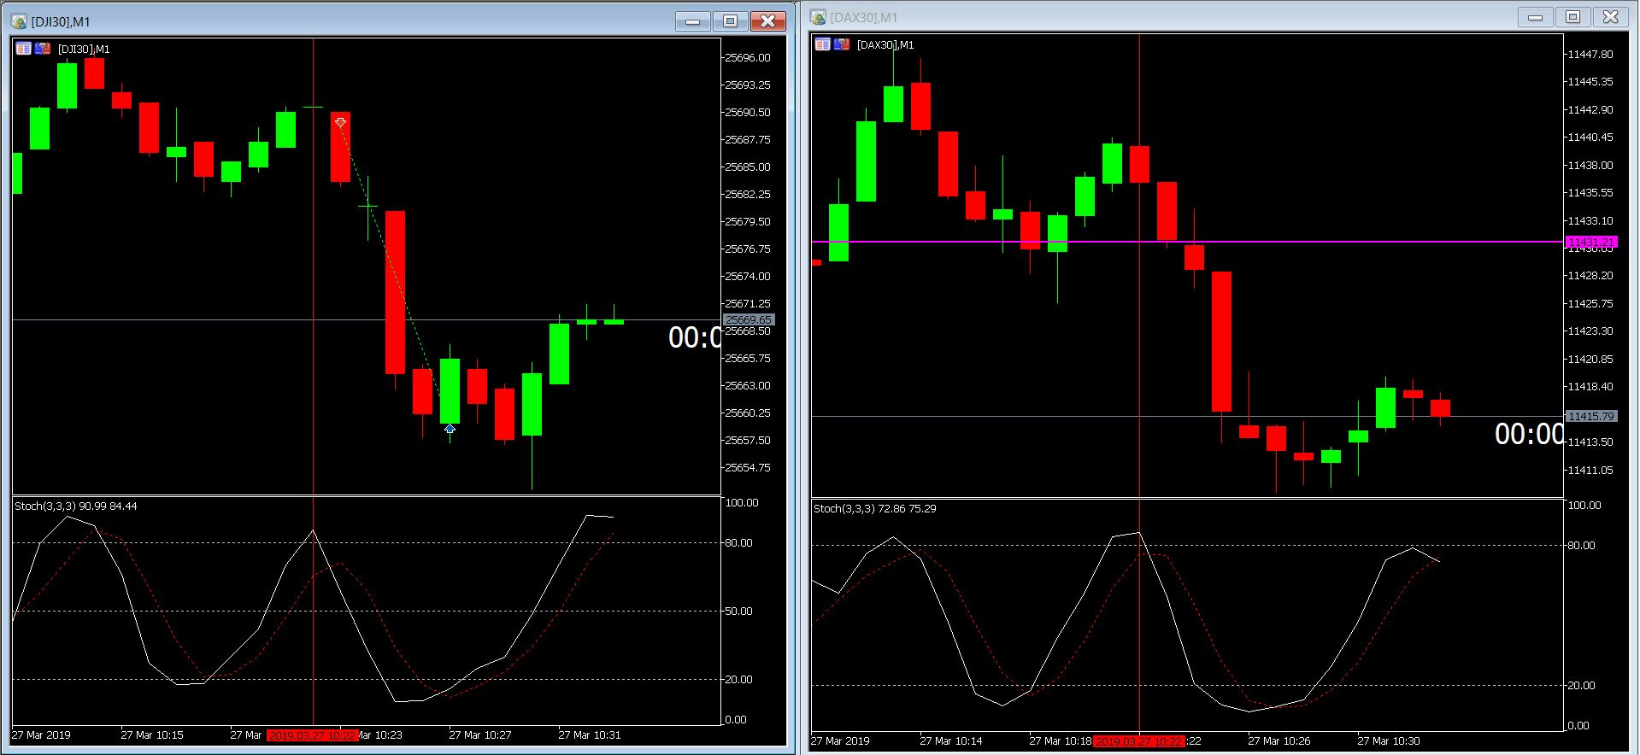1640x755 pixels.
Task: Select the blue buy arrow on the DJI30 chart
Action: coord(450,429)
